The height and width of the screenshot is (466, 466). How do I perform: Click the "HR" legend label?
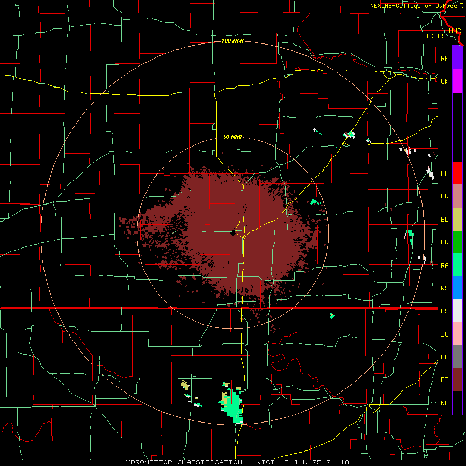click(x=444, y=242)
